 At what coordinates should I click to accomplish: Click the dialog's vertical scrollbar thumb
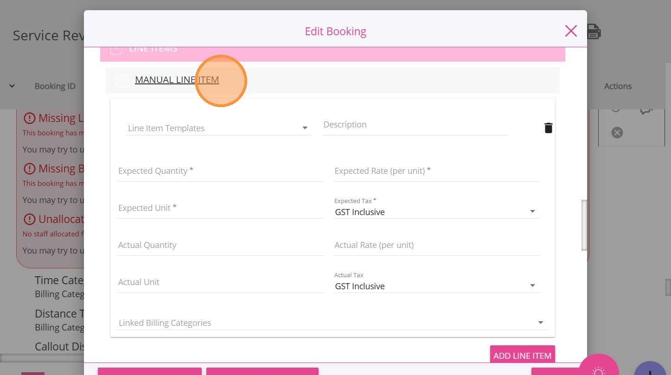tap(584, 225)
